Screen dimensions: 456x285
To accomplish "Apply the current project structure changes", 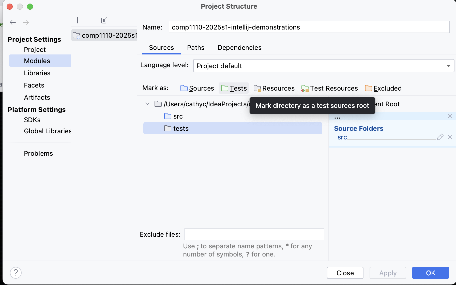I will tap(388, 273).
